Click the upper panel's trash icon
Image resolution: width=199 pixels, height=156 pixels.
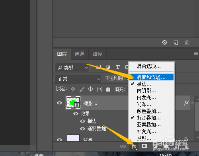[x=187, y=43]
